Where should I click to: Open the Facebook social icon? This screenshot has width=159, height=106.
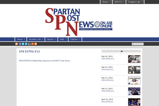(20, 44)
